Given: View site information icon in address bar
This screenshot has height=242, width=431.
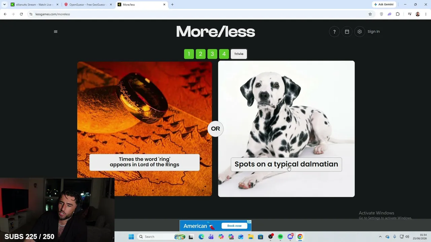Looking at the screenshot, I should [x=31, y=14].
